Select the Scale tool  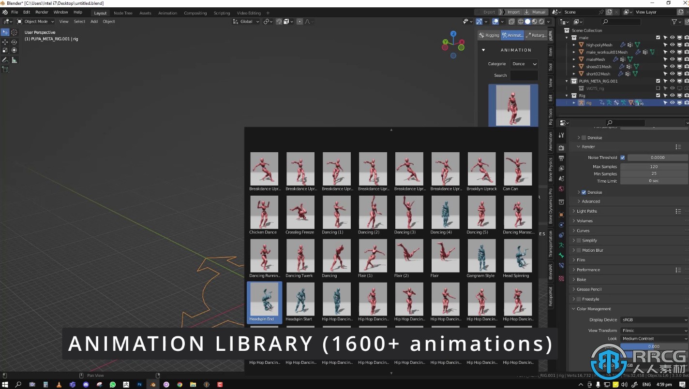(5, 50)
